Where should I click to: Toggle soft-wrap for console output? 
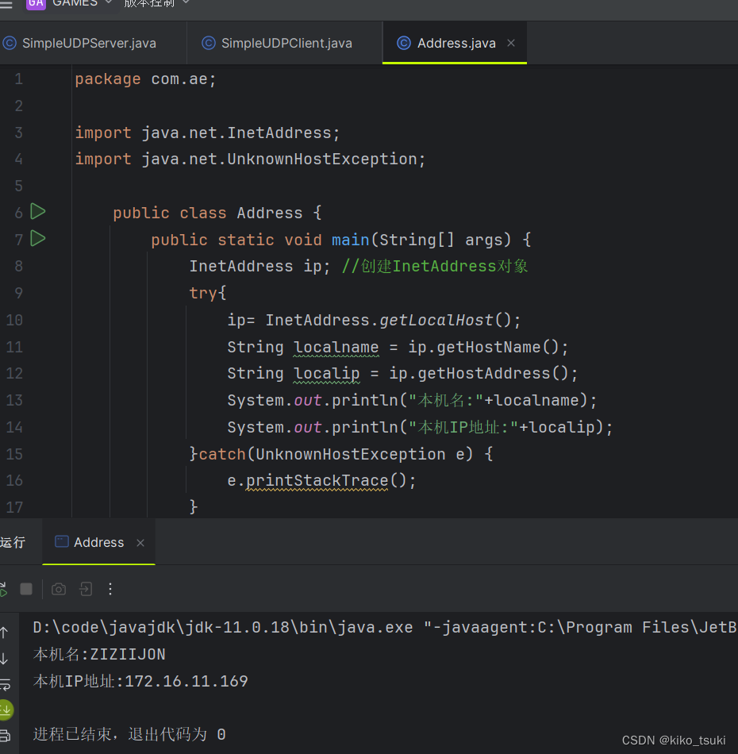tap(6, 684)
